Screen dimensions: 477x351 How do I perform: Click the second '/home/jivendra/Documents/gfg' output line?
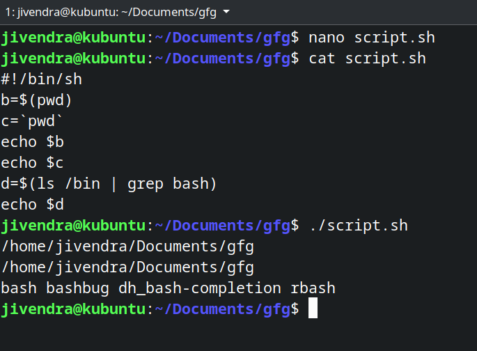point(127,267)
